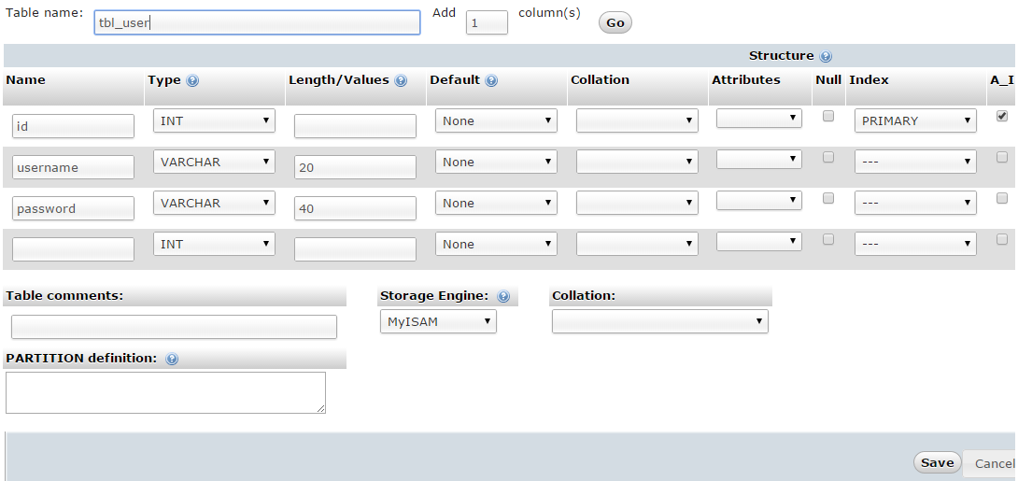This screenshot has width=1018, height=481.
Task: Open MyISAM storage engine dropdown
Action: [x=438, y=321]
